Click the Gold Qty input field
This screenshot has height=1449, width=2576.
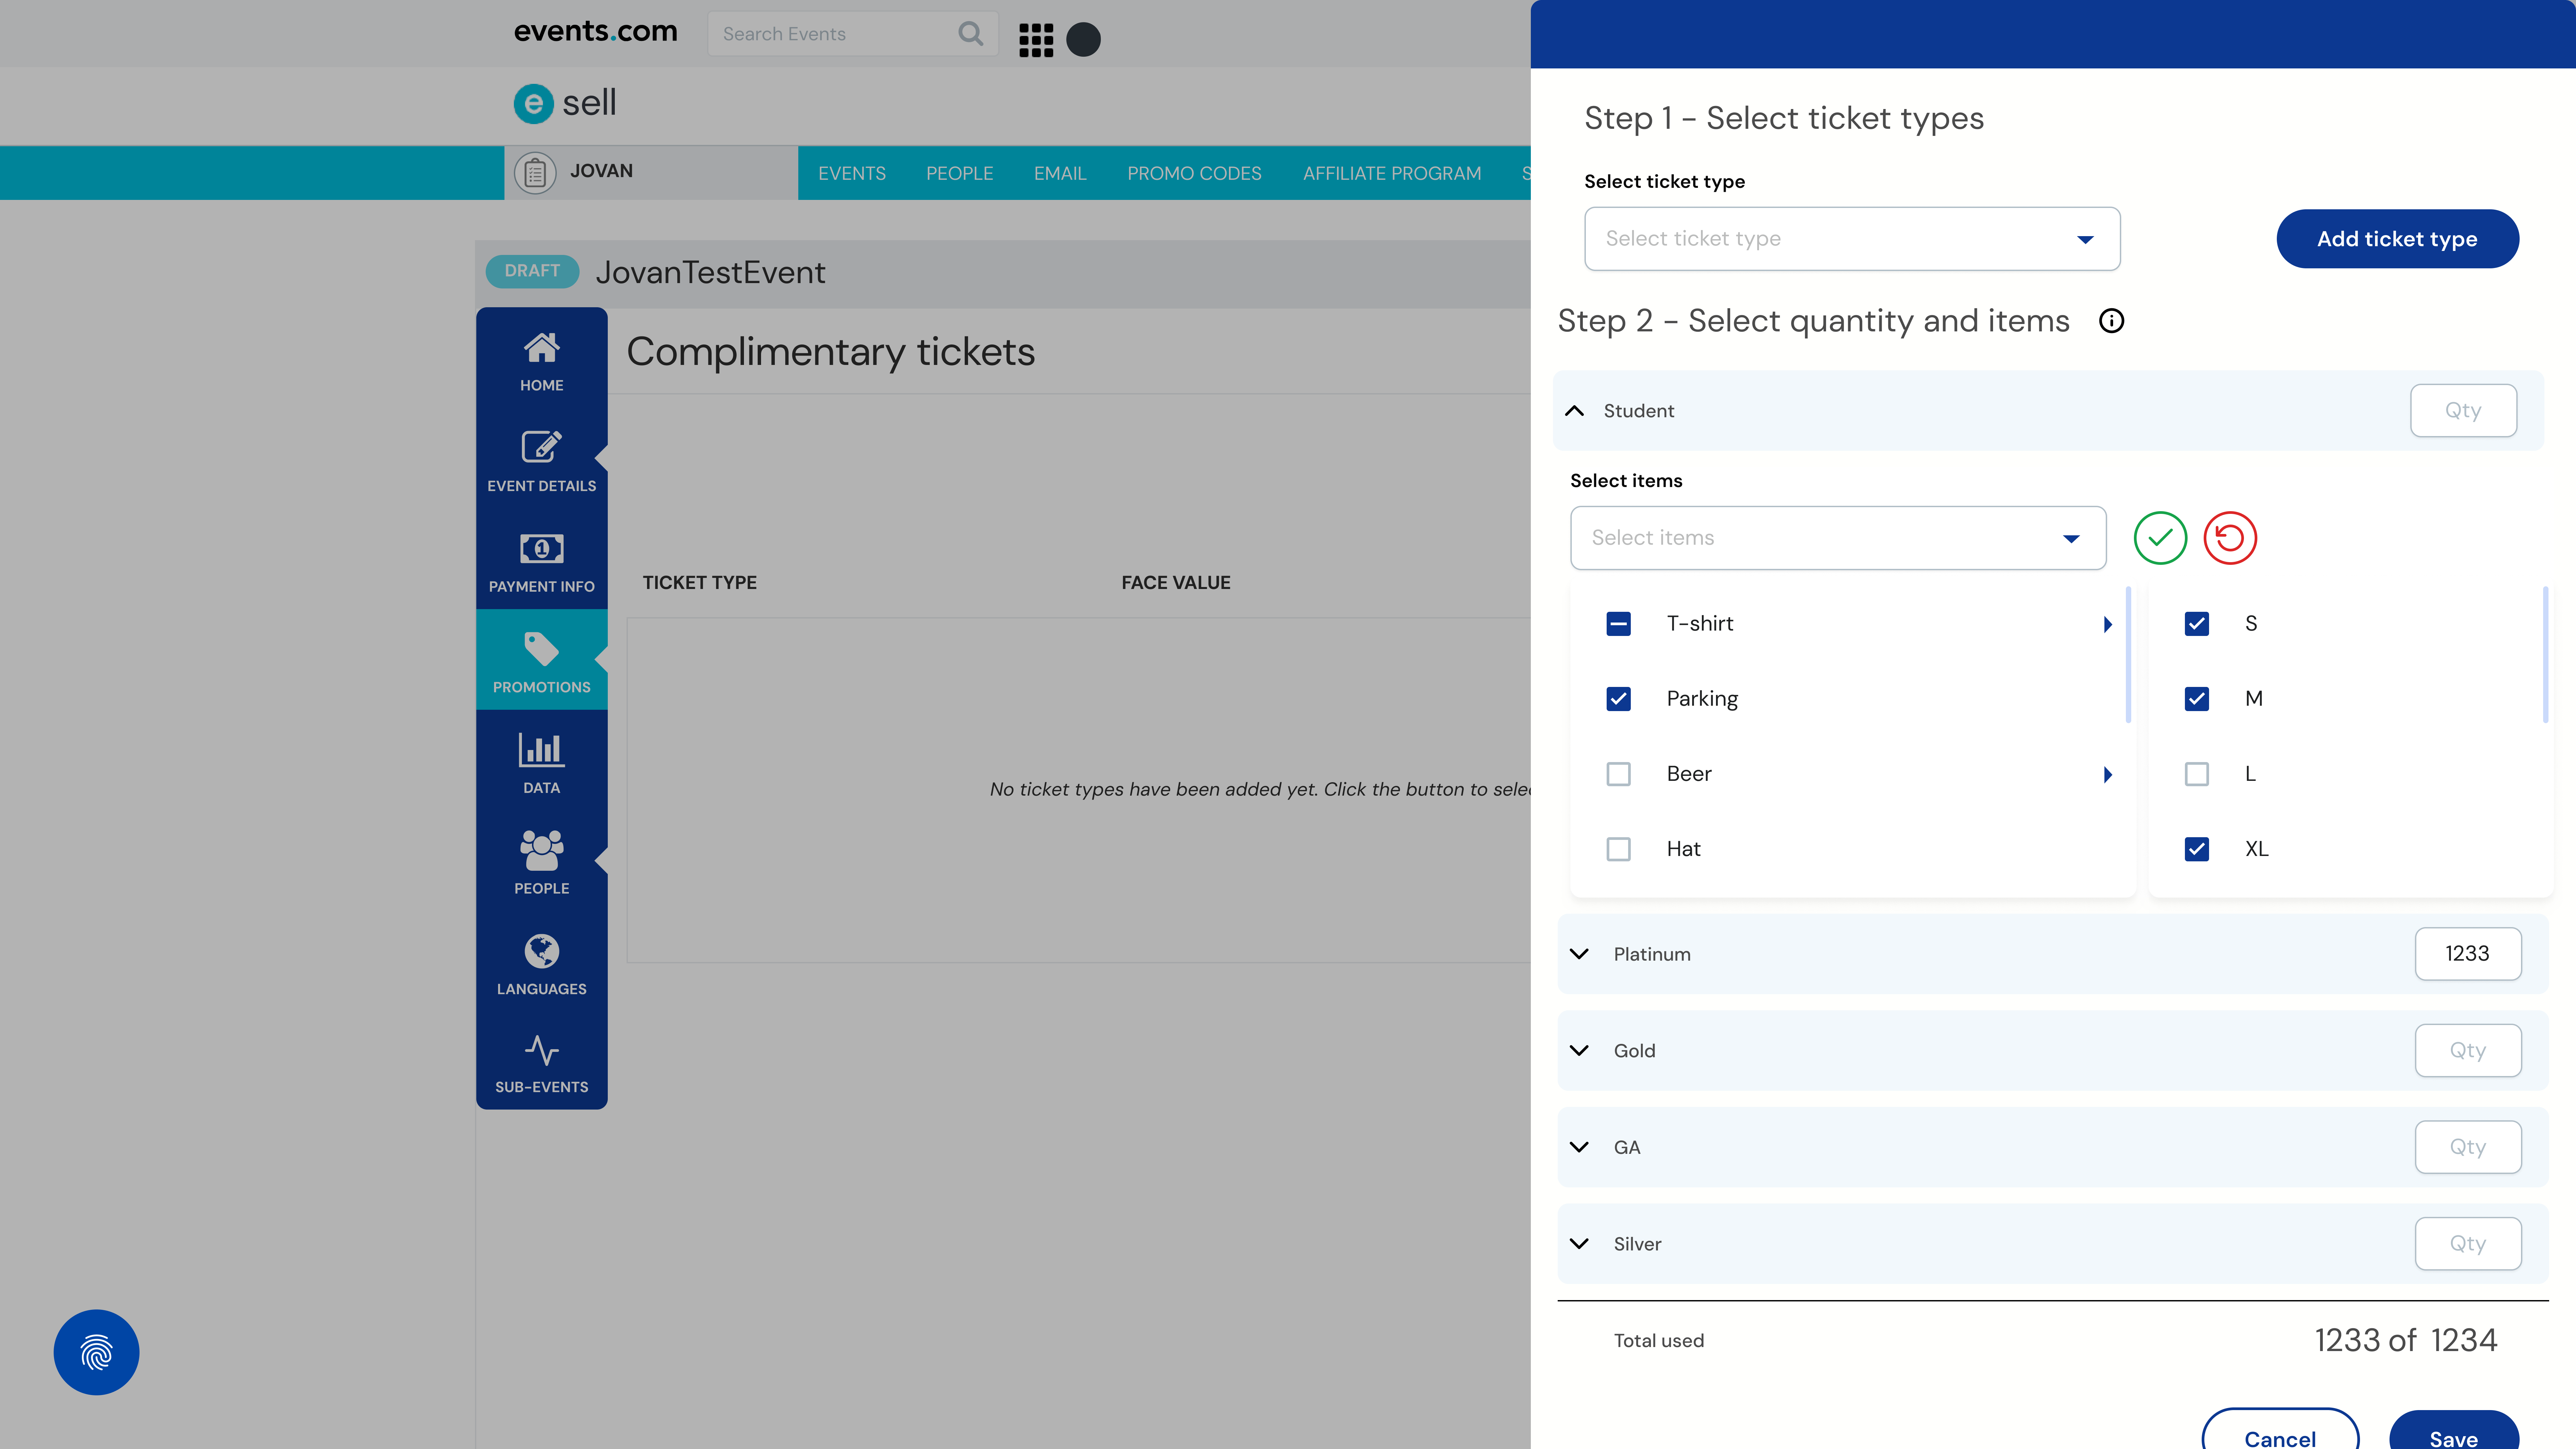(2467, 1050)
